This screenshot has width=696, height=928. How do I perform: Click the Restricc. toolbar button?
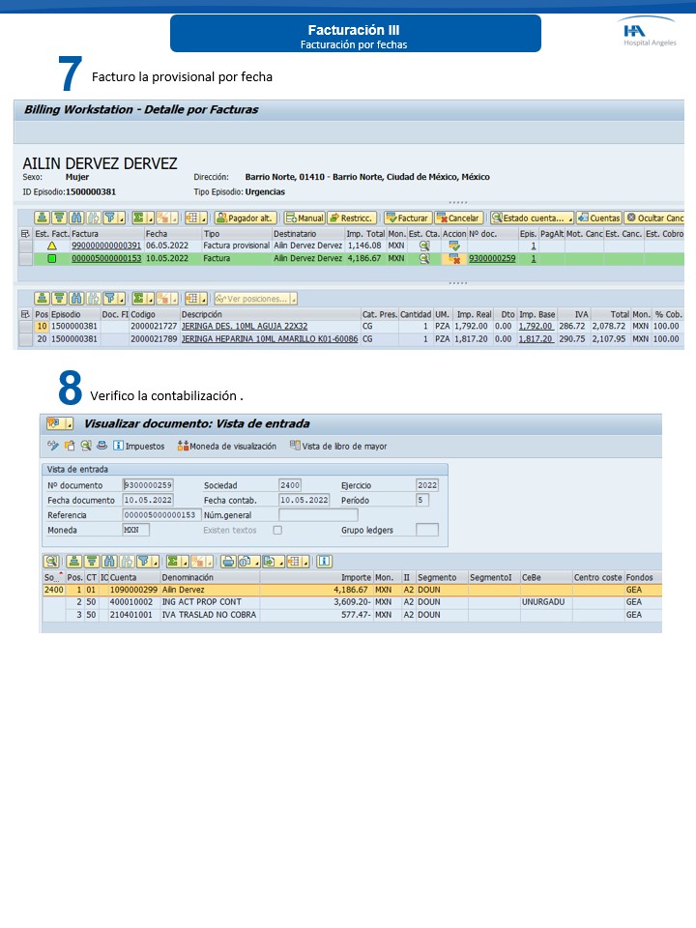[x=352, y=218]
